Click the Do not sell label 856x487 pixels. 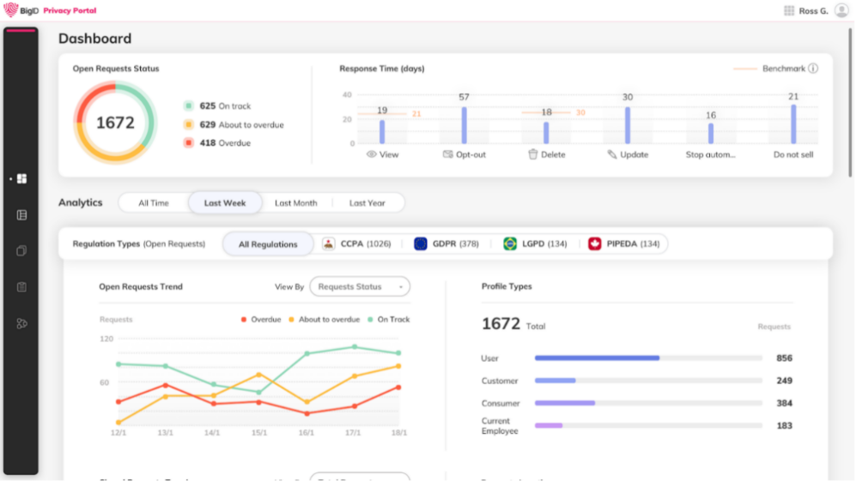coord(793,155)
